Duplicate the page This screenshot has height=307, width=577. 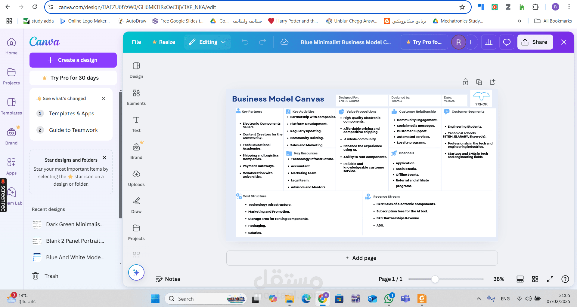click(x=479, y=82)
